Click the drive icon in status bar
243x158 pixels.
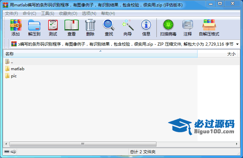(x=7, y=152)
